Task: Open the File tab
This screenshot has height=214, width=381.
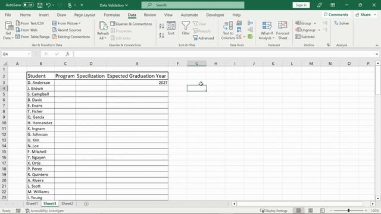Action: point(8,15)
